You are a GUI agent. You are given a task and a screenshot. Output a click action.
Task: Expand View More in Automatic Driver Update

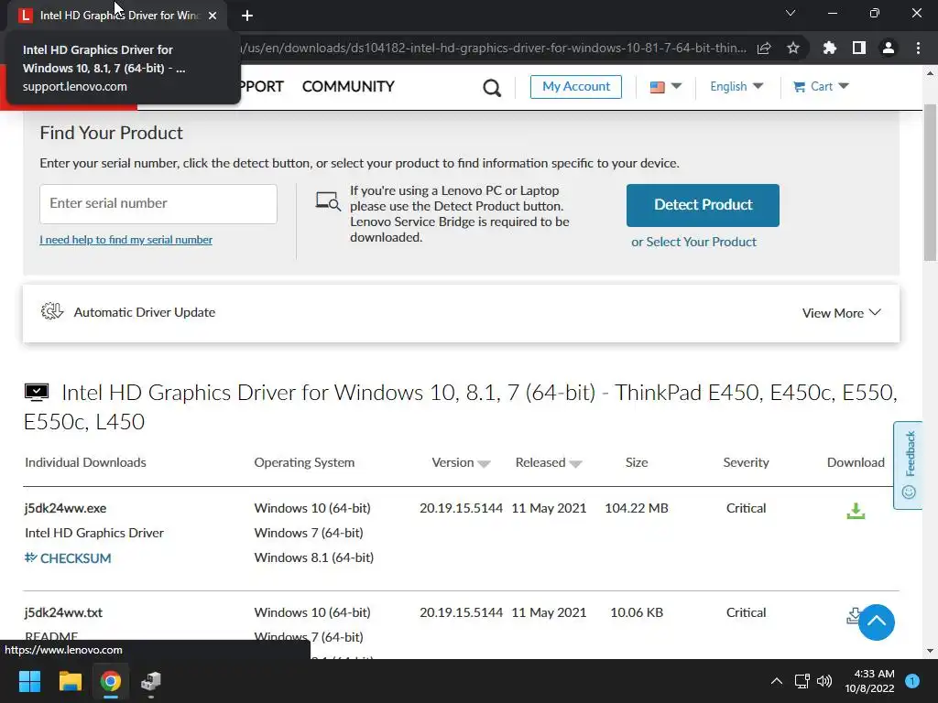[x=841, y=313]
